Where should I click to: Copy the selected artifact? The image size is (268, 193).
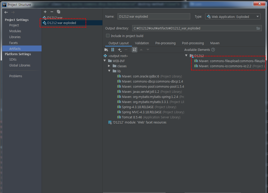(59, 12)
